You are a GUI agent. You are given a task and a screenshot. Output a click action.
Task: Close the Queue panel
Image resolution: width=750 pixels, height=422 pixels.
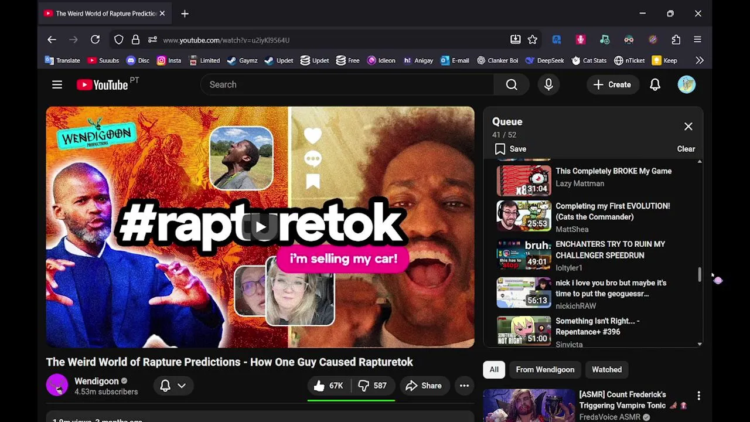688,127
